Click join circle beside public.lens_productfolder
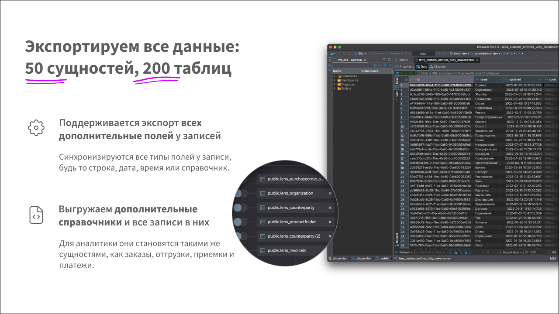 238,222
